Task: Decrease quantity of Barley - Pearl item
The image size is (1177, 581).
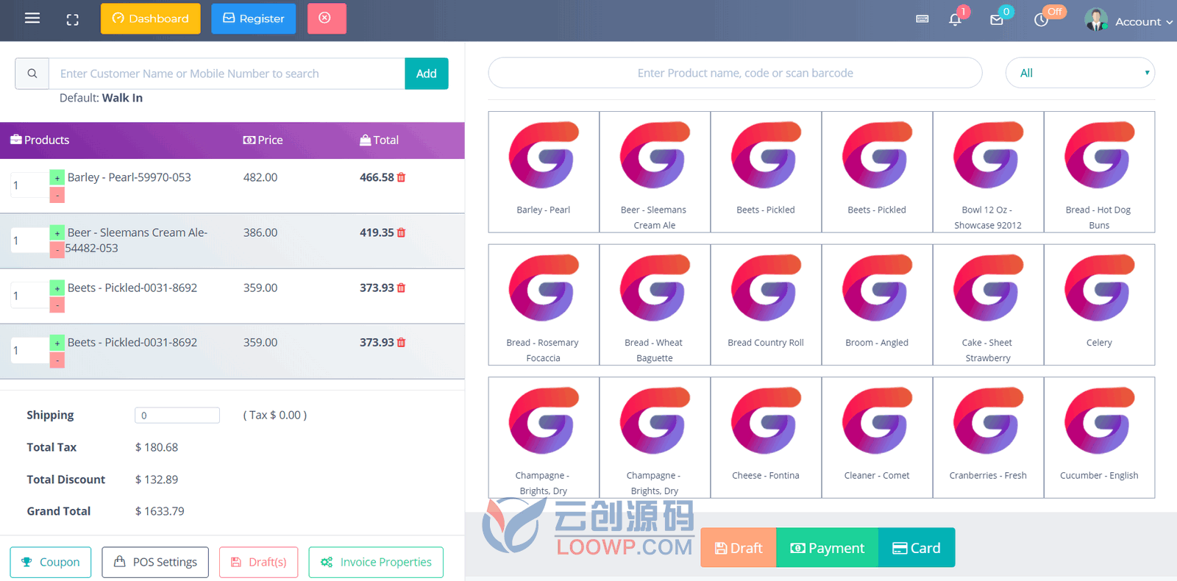Action: (57, 195)
